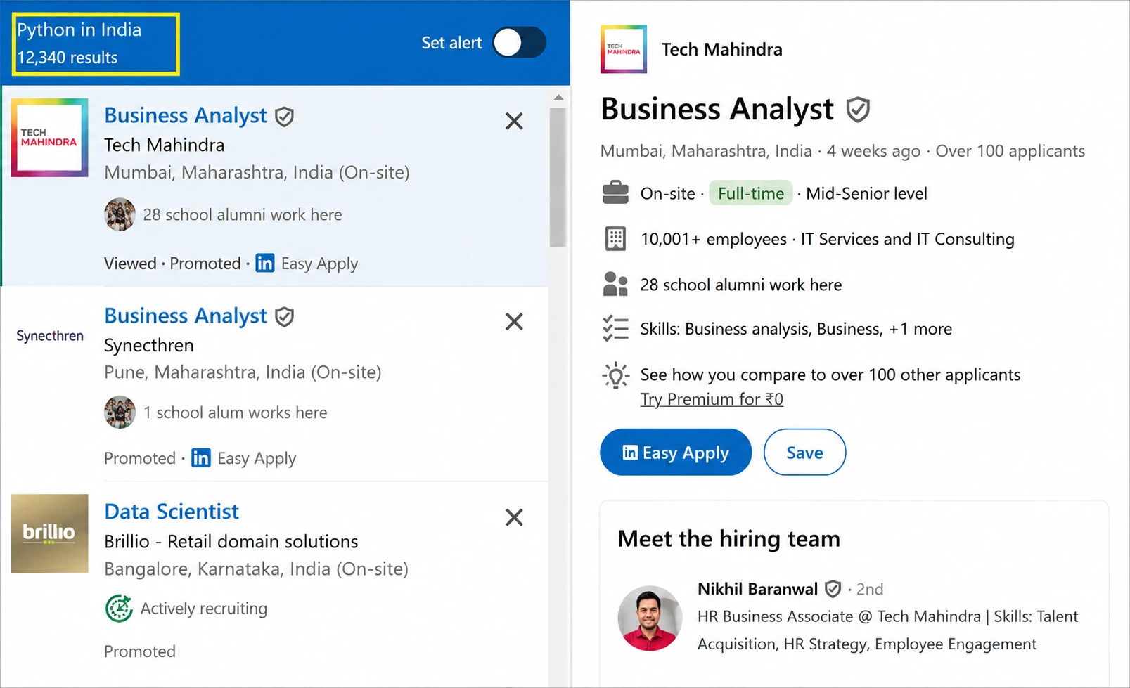Open Tech Mahindra logo in job list
1130x688 pixels.
[x=49, y=137]
